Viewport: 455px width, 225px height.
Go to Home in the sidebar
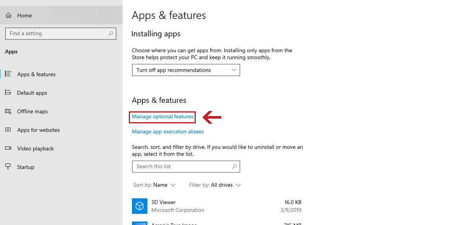[61, 15]
